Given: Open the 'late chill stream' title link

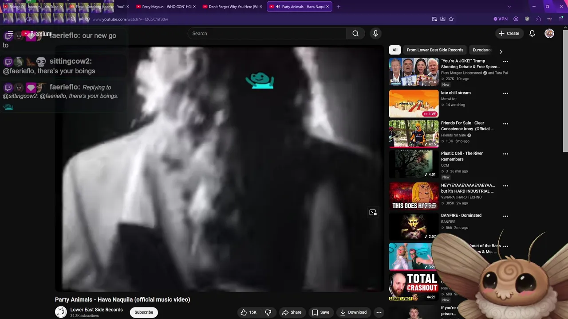Looking at the screenshot, I should (456, 93).
